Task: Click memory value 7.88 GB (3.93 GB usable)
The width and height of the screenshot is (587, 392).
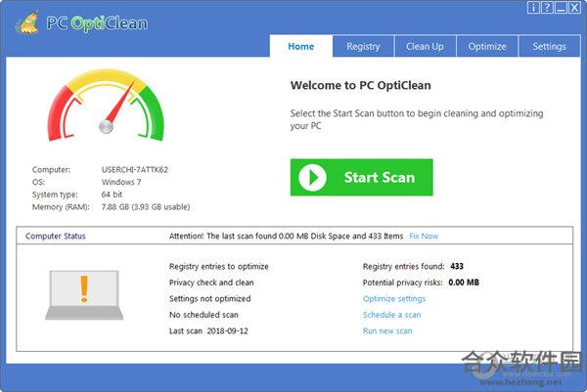Action: 146,207
